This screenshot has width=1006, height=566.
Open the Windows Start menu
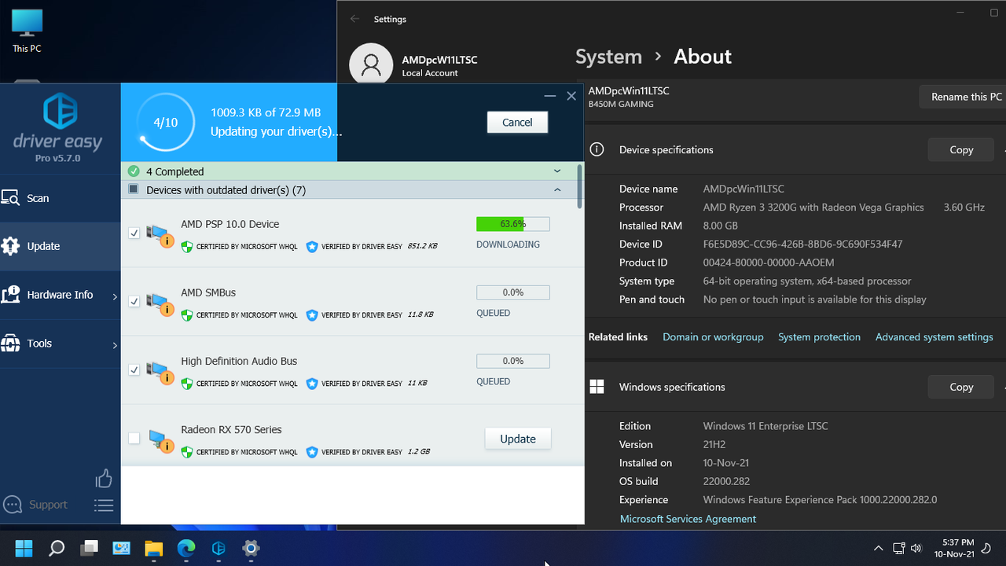(x=24, y=548)
